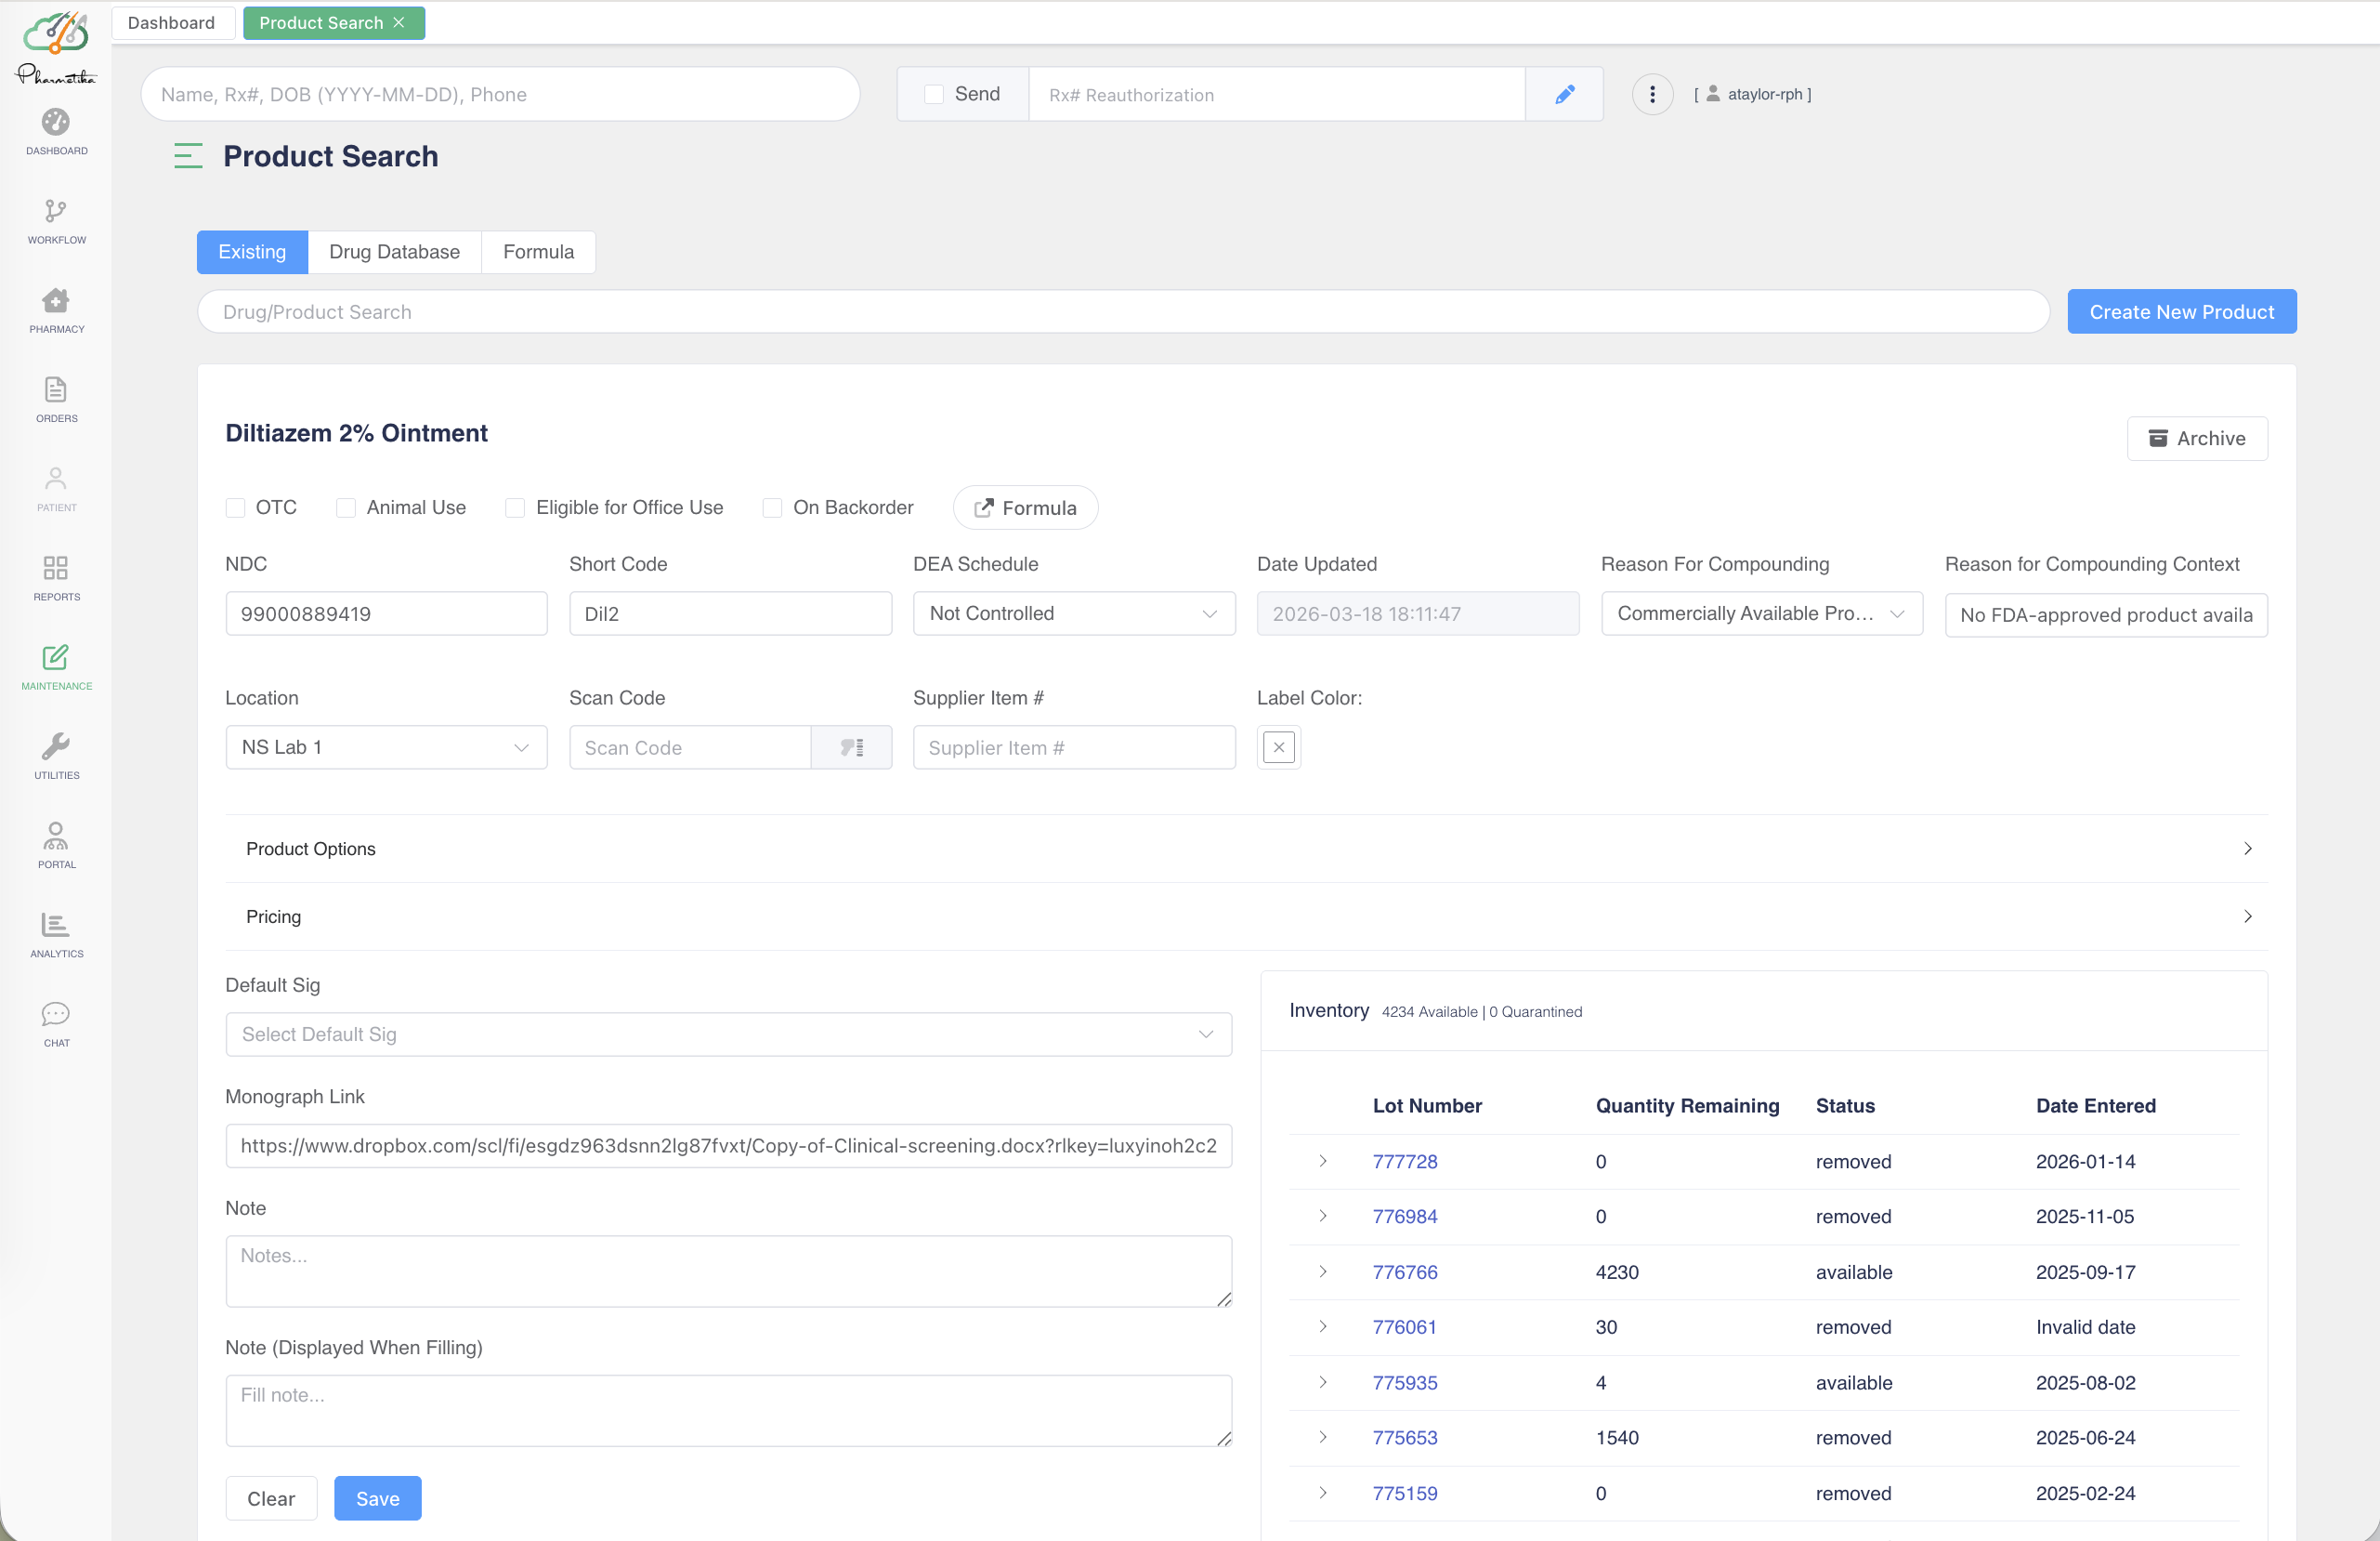The height and width of the screenshot is (1541, 2380).
Task: Select the Existing tab
Action: [252, 252]
